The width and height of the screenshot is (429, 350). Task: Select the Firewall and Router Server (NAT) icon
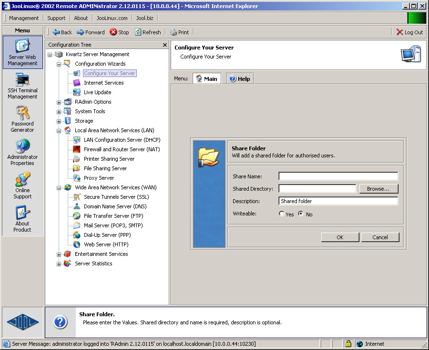(x=76, y=149)
